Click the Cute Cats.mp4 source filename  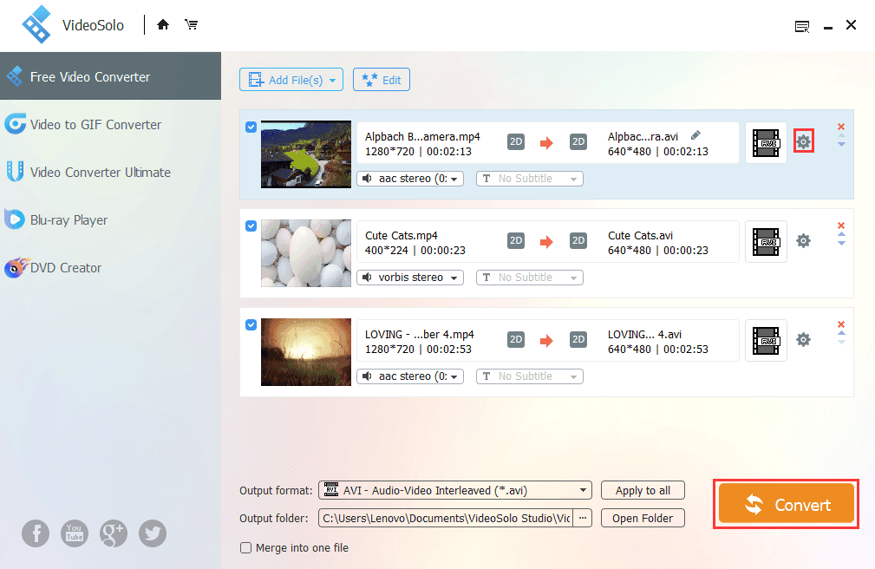coord(402,236)
